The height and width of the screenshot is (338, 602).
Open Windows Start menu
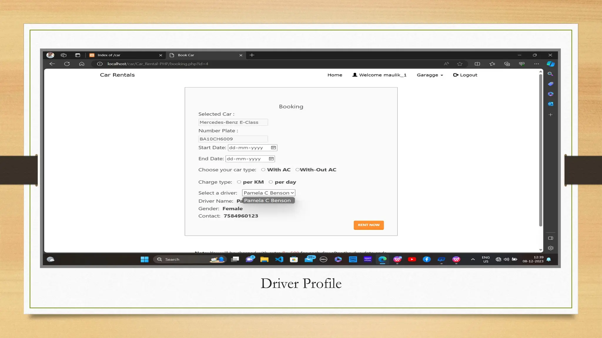(145, 259)
